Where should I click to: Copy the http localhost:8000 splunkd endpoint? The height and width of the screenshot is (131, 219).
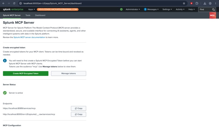click(79, 114)
